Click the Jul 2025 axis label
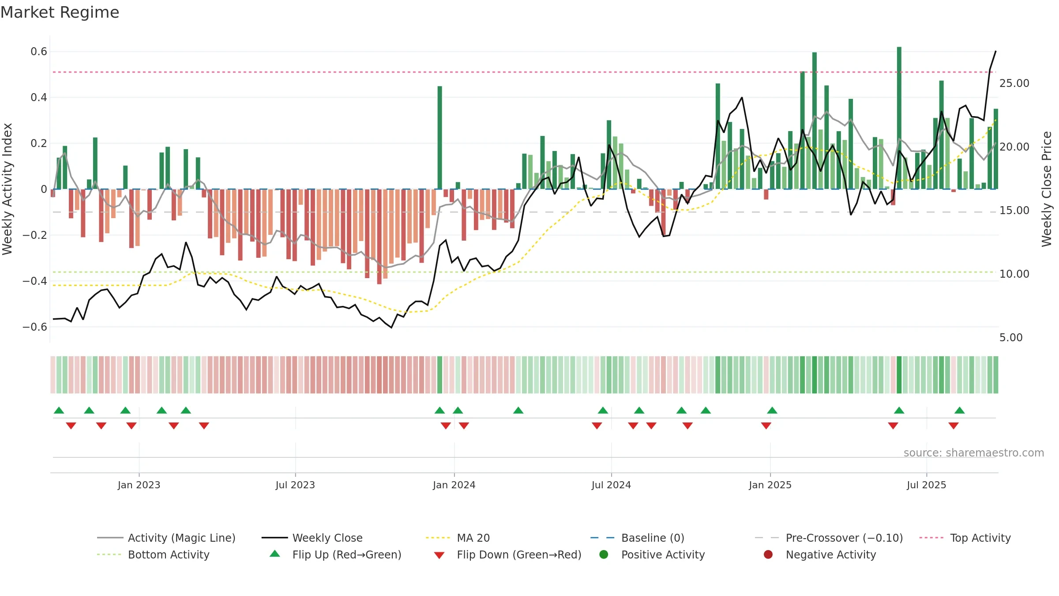Image resolution: width=1059 pixels, height=596 pixels. click(927, 485)
